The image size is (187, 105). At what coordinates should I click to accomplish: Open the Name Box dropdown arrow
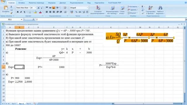21,20
